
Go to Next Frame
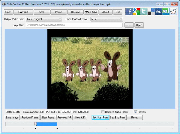[x=48, y=117]
